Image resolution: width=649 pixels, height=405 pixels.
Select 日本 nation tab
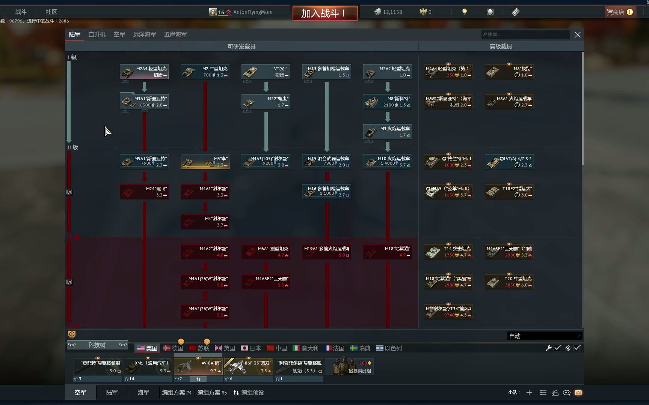click(x=251, y=348)
